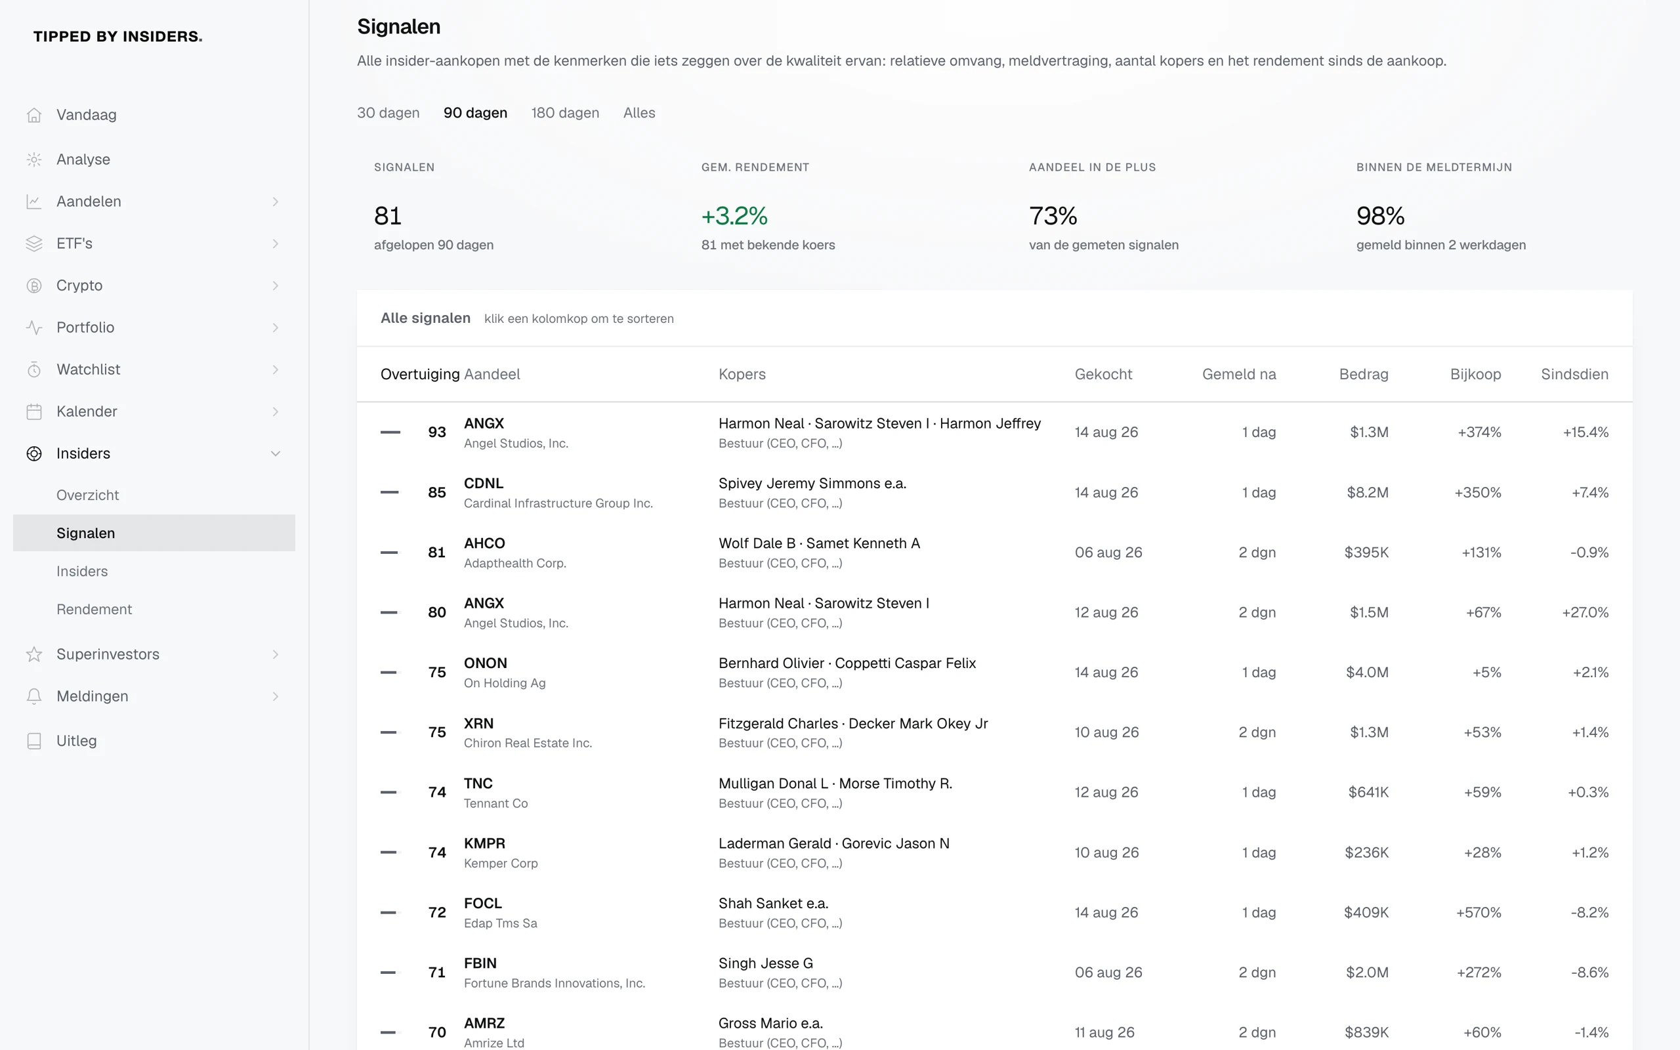Image resolution: width=1680 pixels, height=1050 pixels.
Task: Click the Analyse sun icon
Action: click(34, 159)
